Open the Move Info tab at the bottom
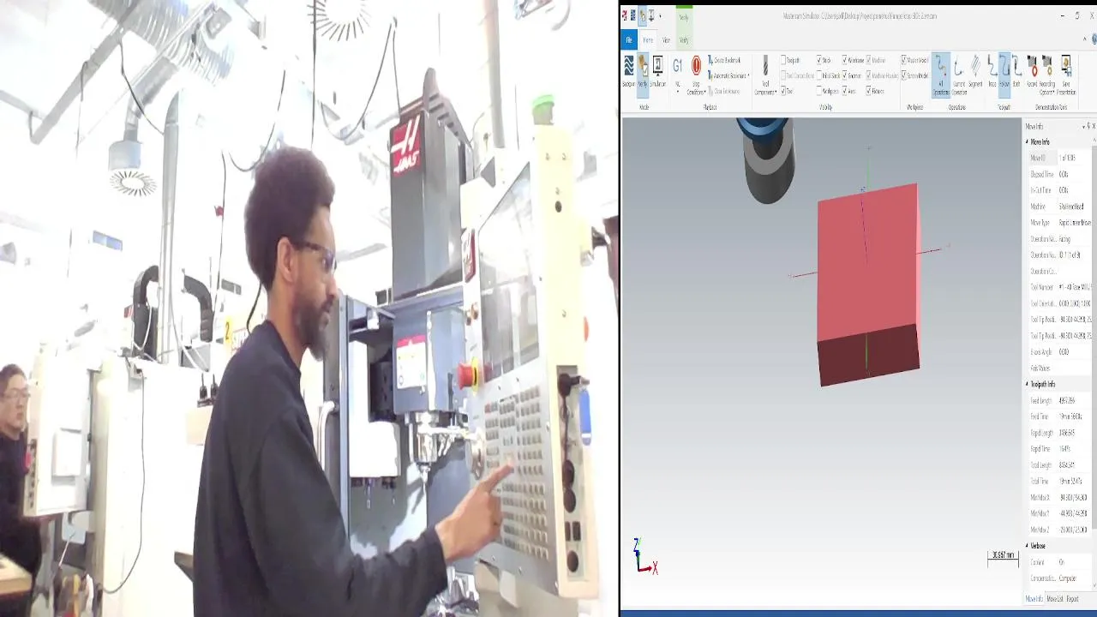The width and height of the screenshot is (1097, 617). point(1034,599)
